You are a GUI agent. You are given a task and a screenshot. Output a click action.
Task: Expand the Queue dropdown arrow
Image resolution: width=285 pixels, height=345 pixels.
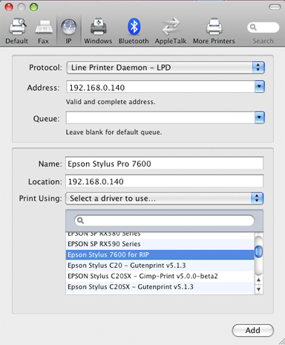click(x=259, y=117)
